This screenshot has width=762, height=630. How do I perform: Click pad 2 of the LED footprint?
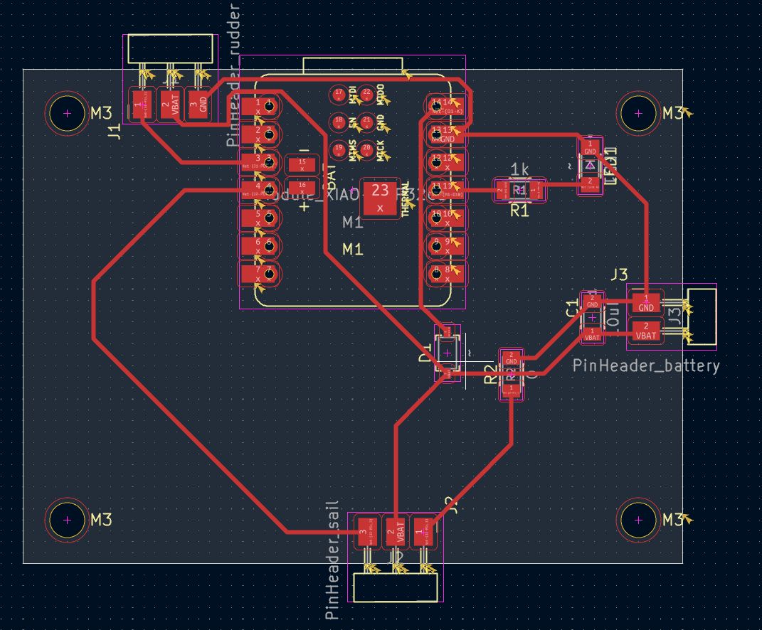pyautogui.click(x=590, y=184)
